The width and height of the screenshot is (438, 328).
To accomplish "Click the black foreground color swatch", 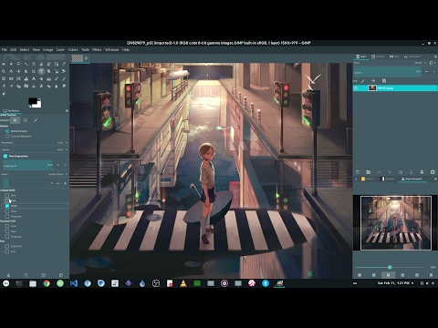I will pyautogui.click(x=33, y=101).
